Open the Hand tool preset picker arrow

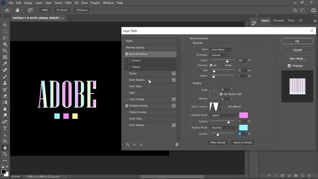click(x=22, y=10)
